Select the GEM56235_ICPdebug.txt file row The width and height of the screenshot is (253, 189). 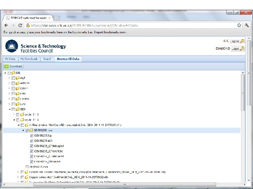pyautogui.click(x=49, y=146)
